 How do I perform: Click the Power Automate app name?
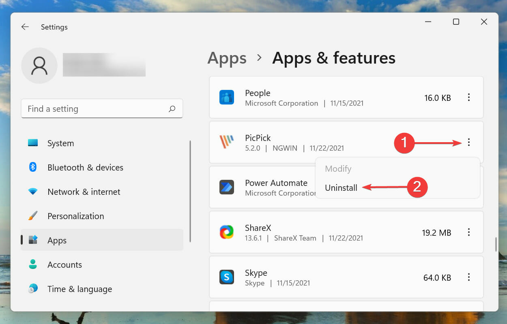(276, 183)
